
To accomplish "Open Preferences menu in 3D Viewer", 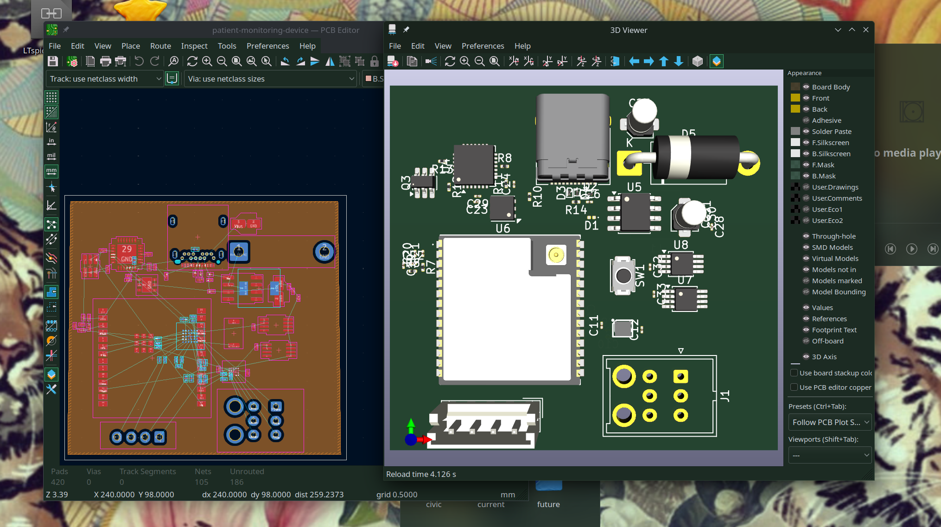I will pos(483,46).
